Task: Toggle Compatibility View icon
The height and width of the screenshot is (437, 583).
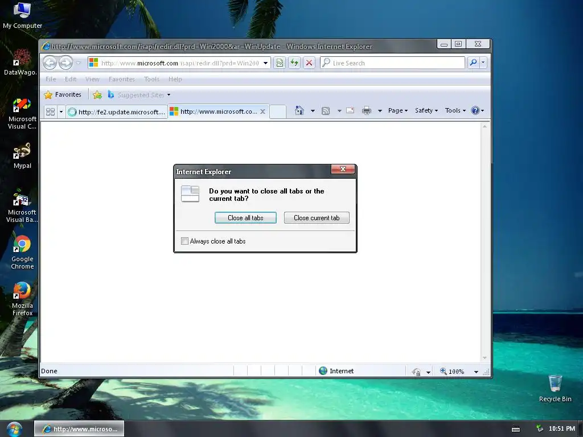Action: 280,63
